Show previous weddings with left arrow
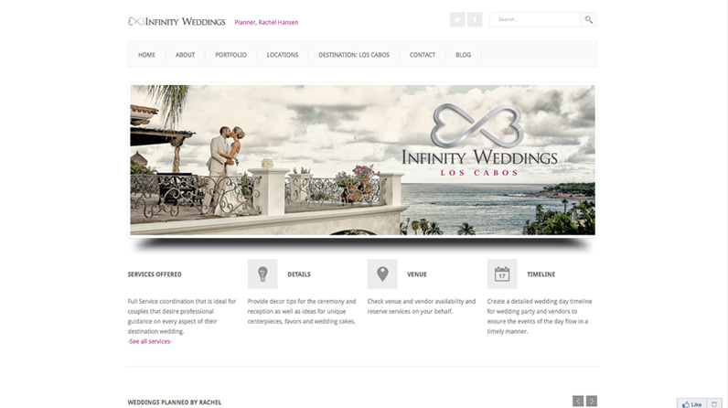Screen dimensions: 728x408 point(578,401)
